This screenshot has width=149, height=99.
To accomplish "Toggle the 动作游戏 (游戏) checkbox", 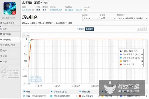I will click(x=52, y=91).
